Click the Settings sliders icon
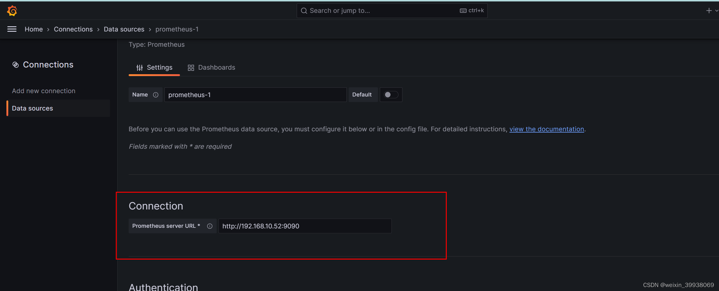 pyautogui.click(x=140, y=67)
